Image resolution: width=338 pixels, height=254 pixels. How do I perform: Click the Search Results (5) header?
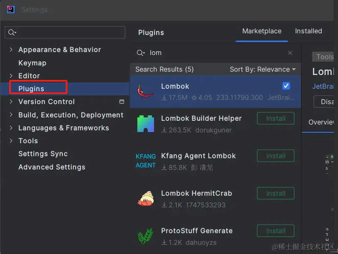(164, 69)
